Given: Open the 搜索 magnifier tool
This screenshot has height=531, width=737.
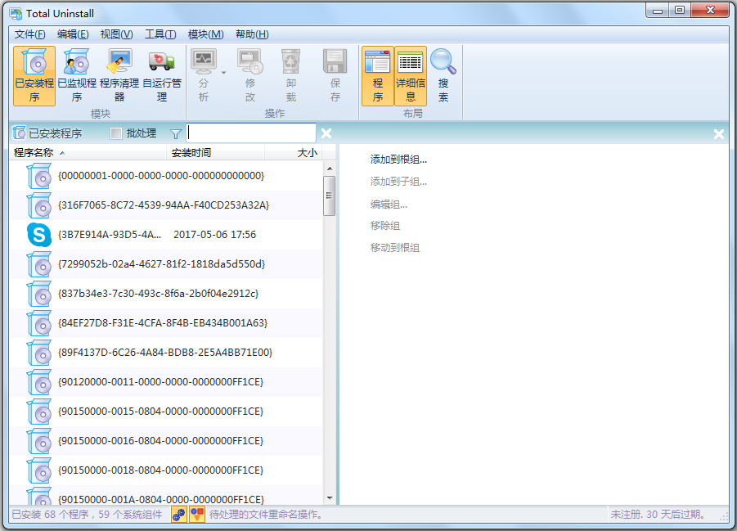Looking at the screenshot, I should [443, 75].
